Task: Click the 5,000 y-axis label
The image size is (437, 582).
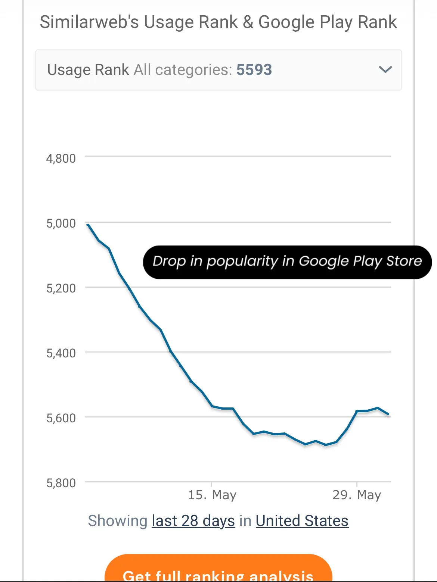Action: [61, 223]
